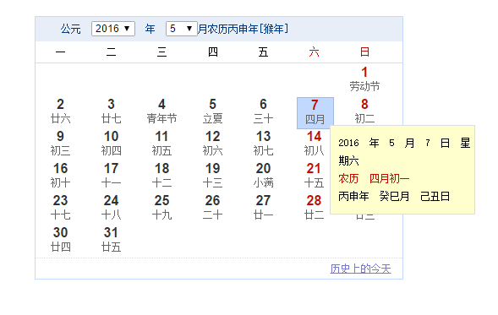
Task: Select May 3 labeled 廿七
Action: click(x=111, y=111)
